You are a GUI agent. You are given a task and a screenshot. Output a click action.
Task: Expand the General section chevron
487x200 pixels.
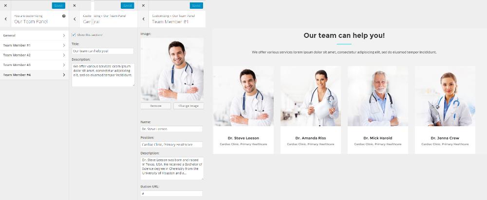64,35
